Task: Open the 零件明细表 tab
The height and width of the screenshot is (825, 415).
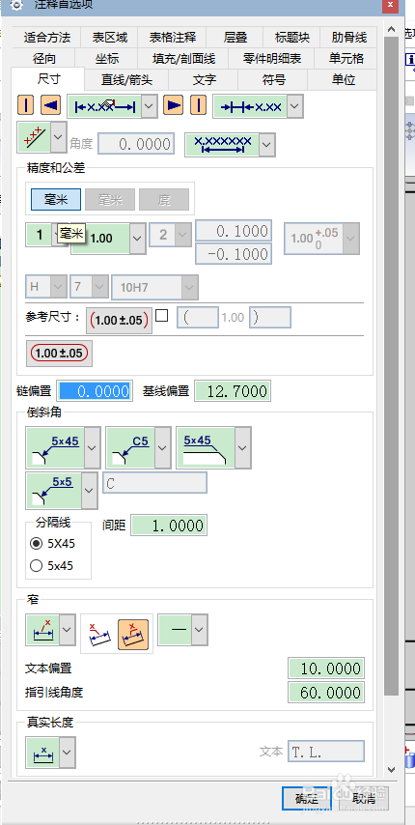Action: click(272, 59)
